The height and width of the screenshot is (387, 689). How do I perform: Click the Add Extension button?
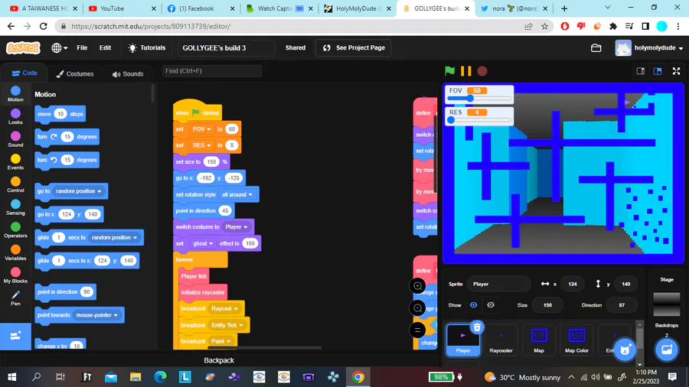(x=15, y=336)
